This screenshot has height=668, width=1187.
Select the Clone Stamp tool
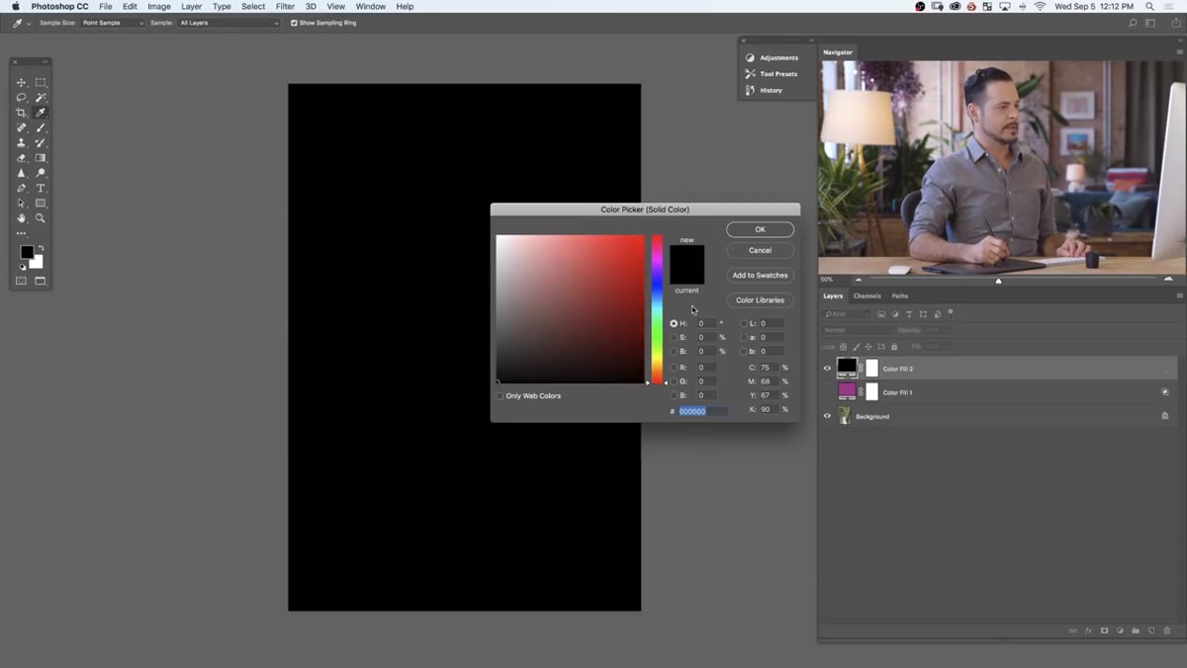click(x=21, y=143)
